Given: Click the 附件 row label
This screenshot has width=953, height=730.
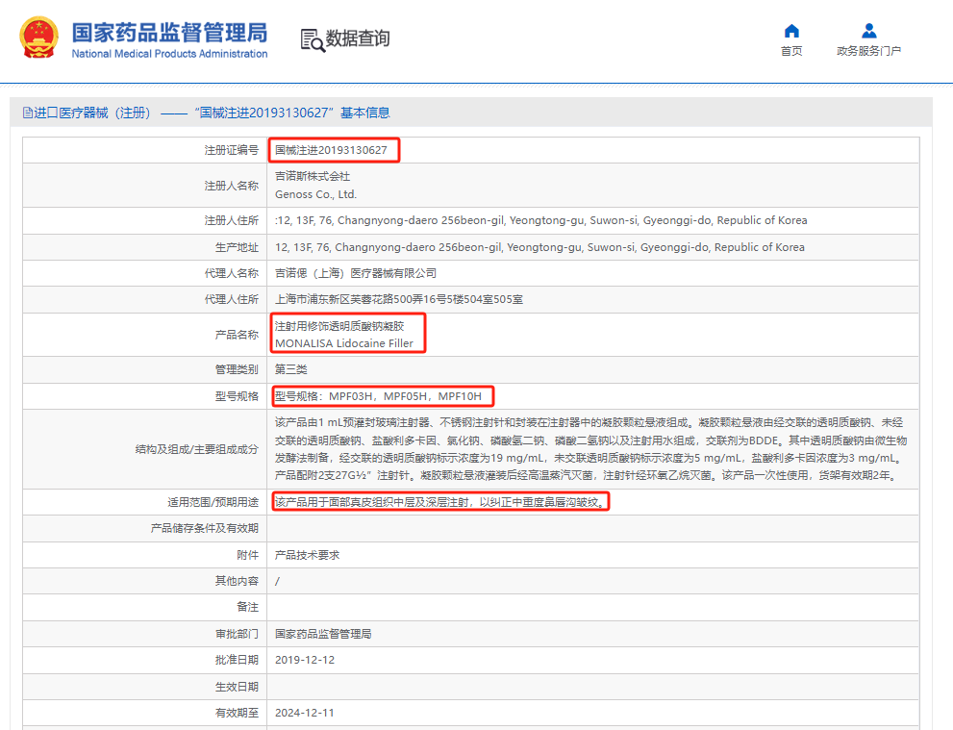Looking at the screenshot, I should point(248,555).
